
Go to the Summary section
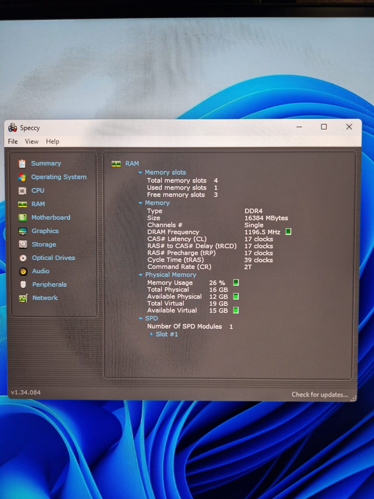[46, 163]
